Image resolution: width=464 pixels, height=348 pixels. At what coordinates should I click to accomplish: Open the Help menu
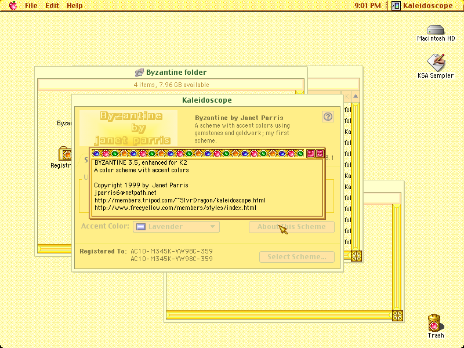tap(74, 5)
